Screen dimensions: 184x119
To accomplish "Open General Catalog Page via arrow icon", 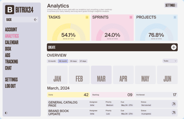I will point(174,104).
